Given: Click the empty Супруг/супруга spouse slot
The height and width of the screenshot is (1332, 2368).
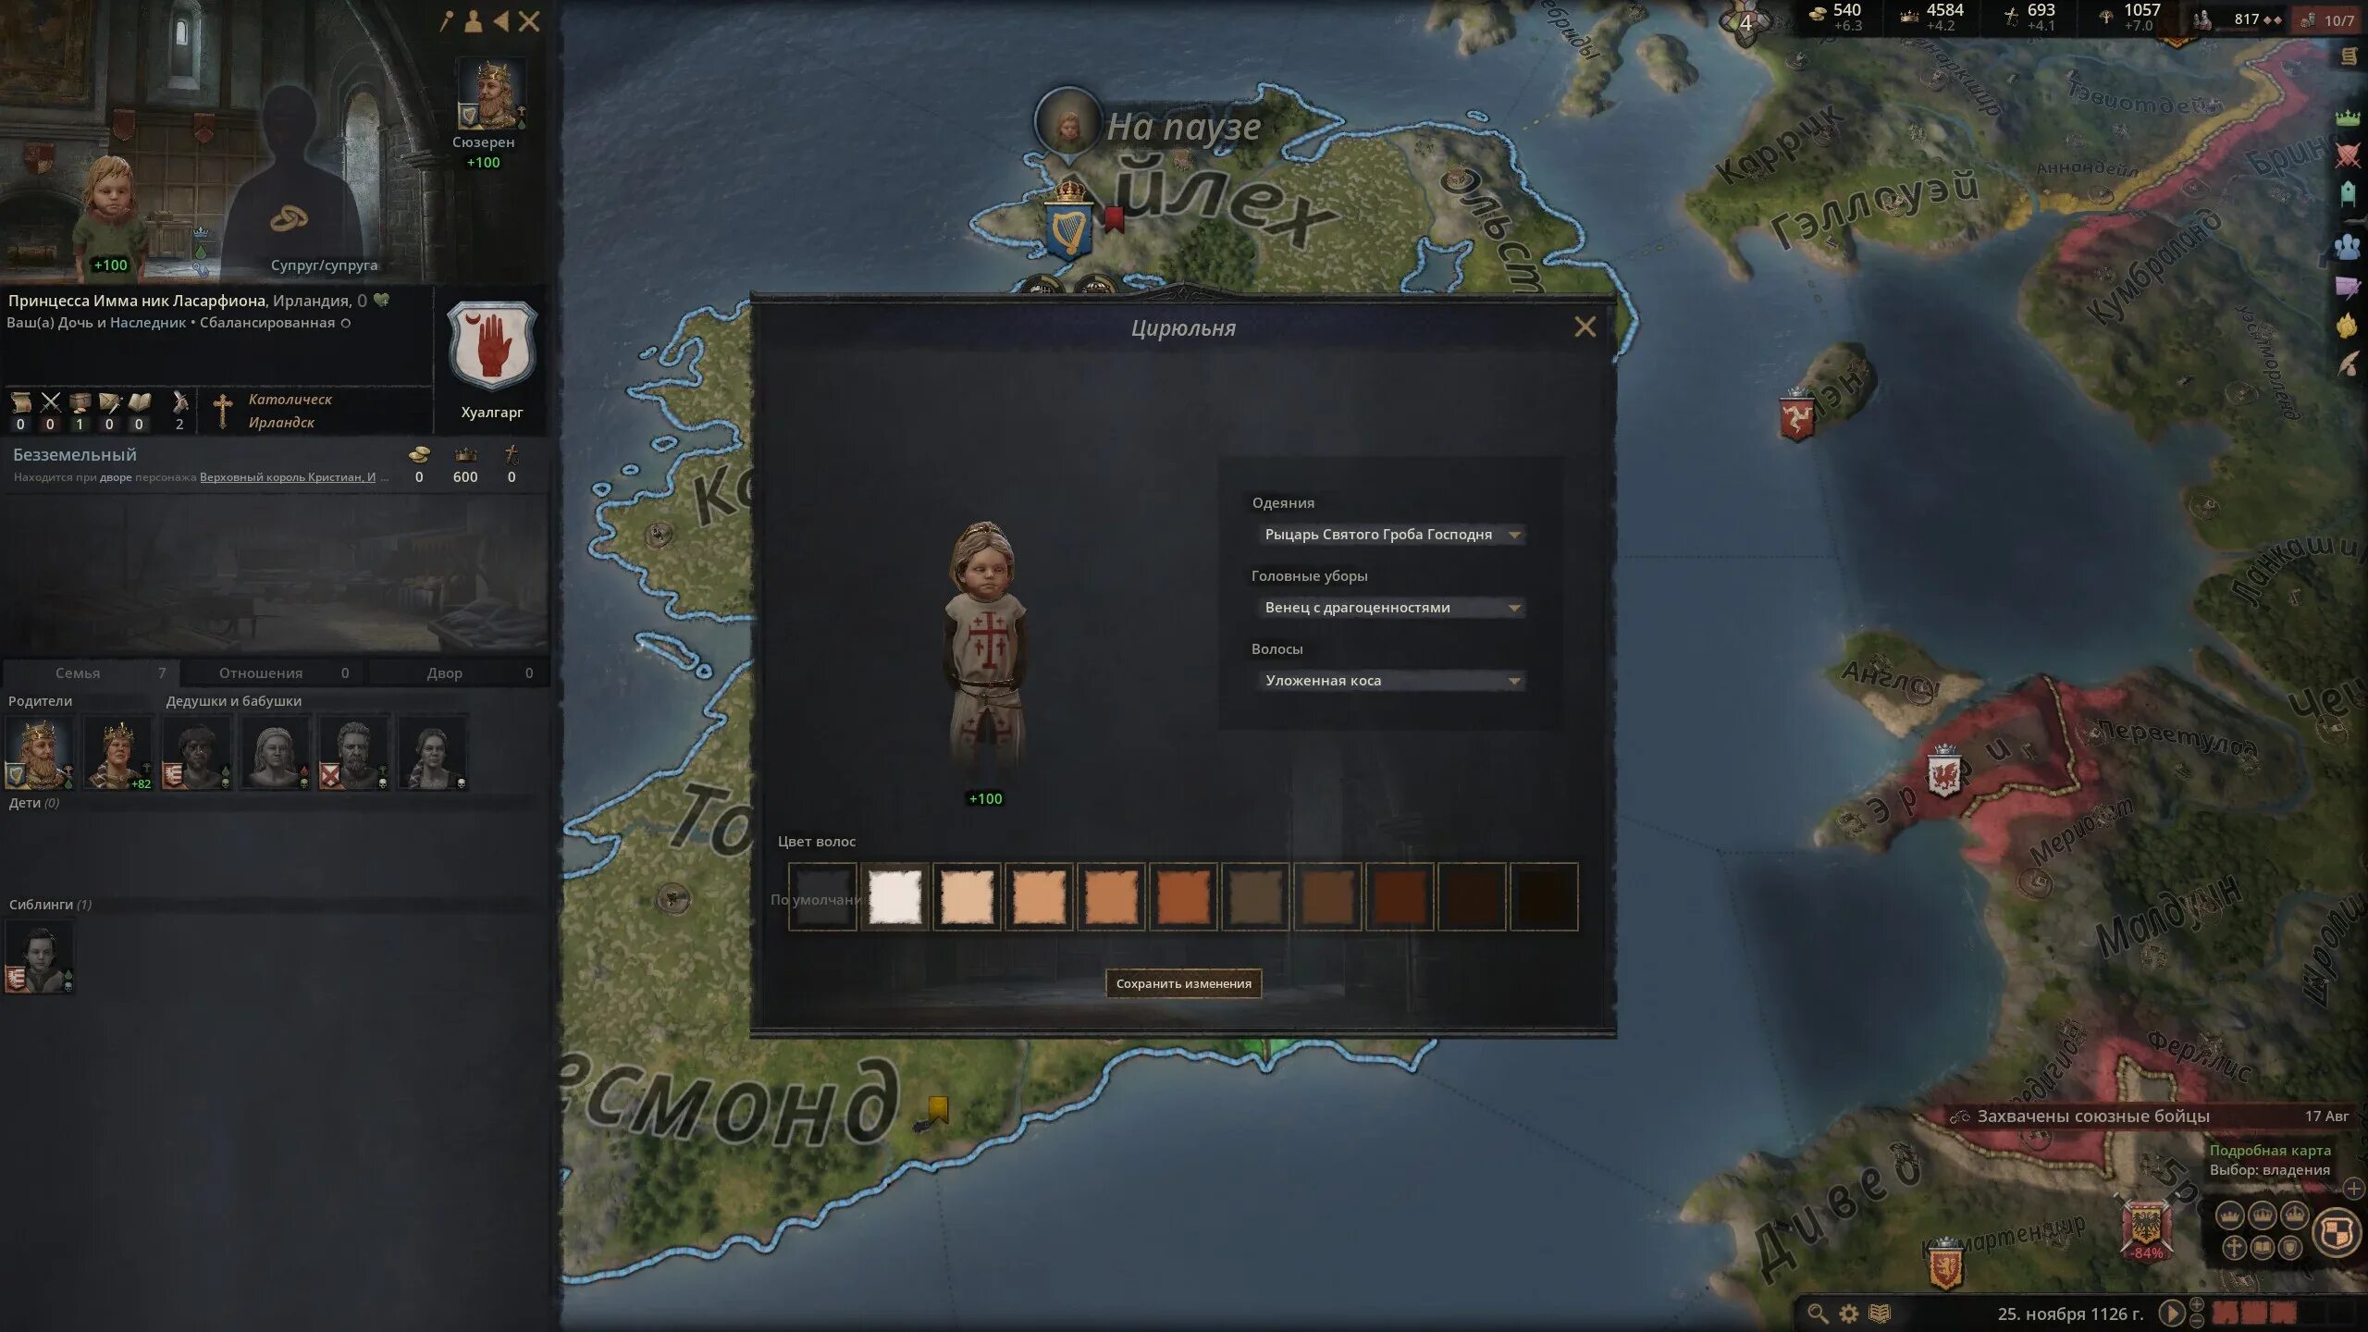Looking at the screenshot, I should click(291, 181).
